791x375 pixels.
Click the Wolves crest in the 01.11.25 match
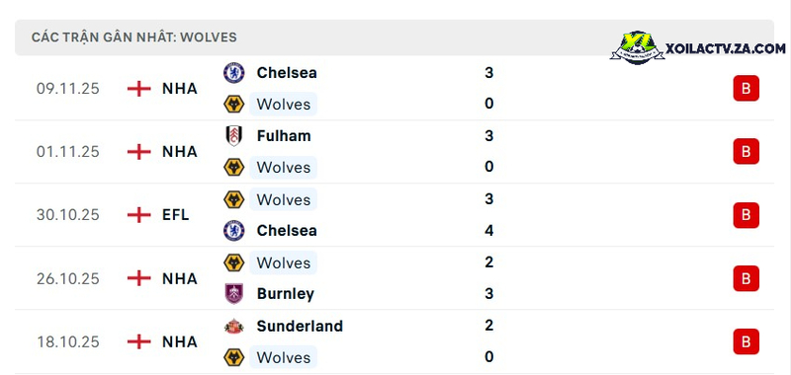click(x=234, y=167)
